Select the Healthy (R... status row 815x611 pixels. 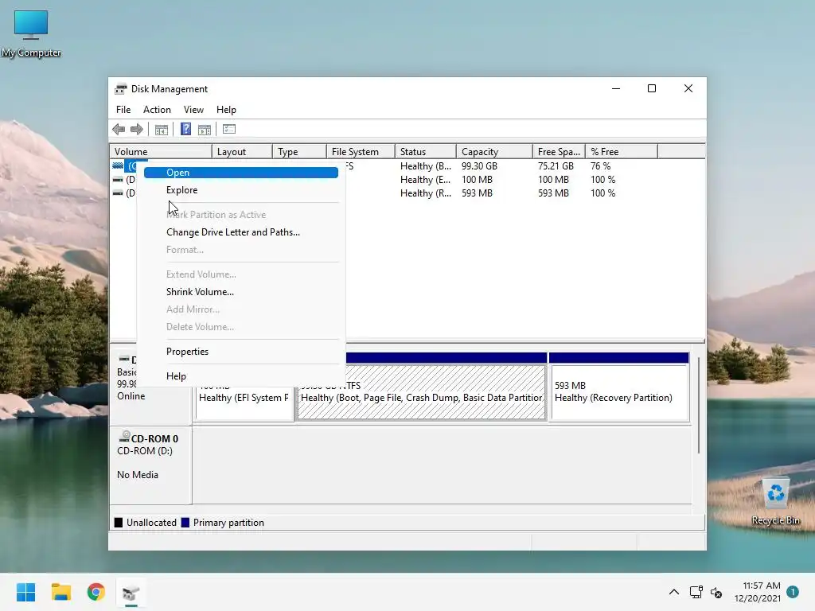425,193
